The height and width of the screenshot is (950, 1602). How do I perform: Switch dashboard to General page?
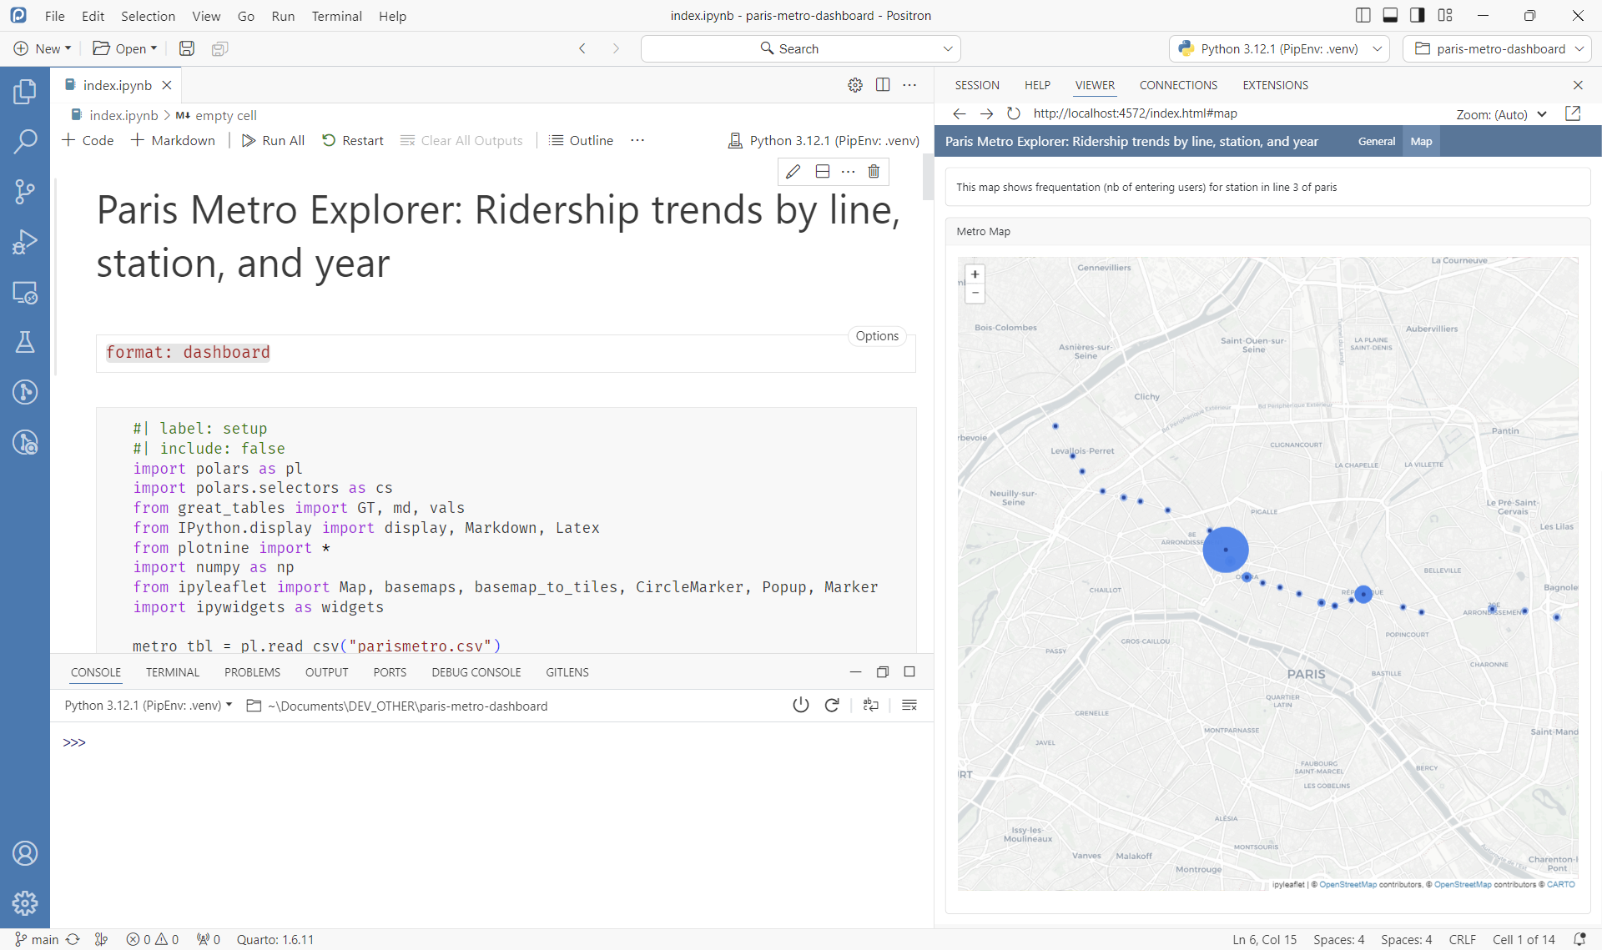(1376, 142)
